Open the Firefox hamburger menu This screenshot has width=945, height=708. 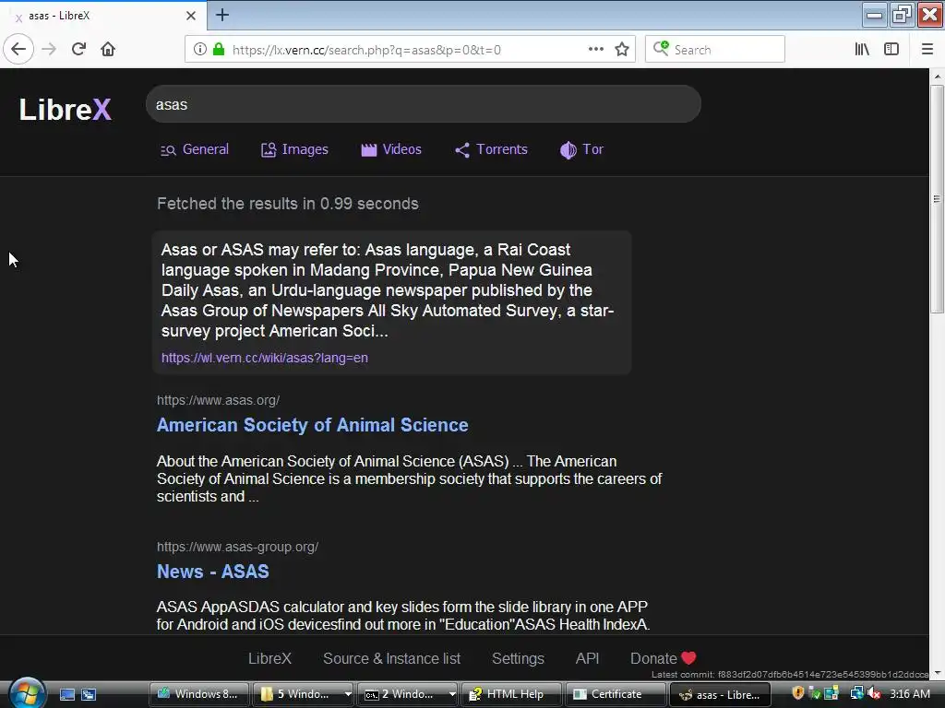pyautogui.click(x=927, y=49)
